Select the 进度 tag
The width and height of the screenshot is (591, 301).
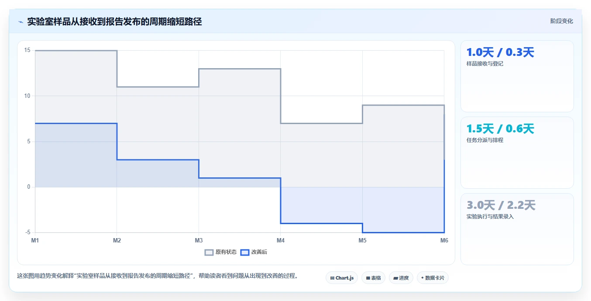[401, 278]
